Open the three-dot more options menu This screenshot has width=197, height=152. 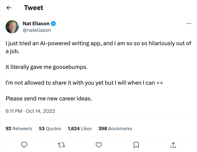(189, 24)
